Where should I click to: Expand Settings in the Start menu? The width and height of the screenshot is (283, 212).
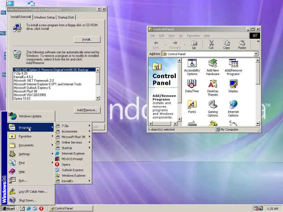(x=31, y=154)
